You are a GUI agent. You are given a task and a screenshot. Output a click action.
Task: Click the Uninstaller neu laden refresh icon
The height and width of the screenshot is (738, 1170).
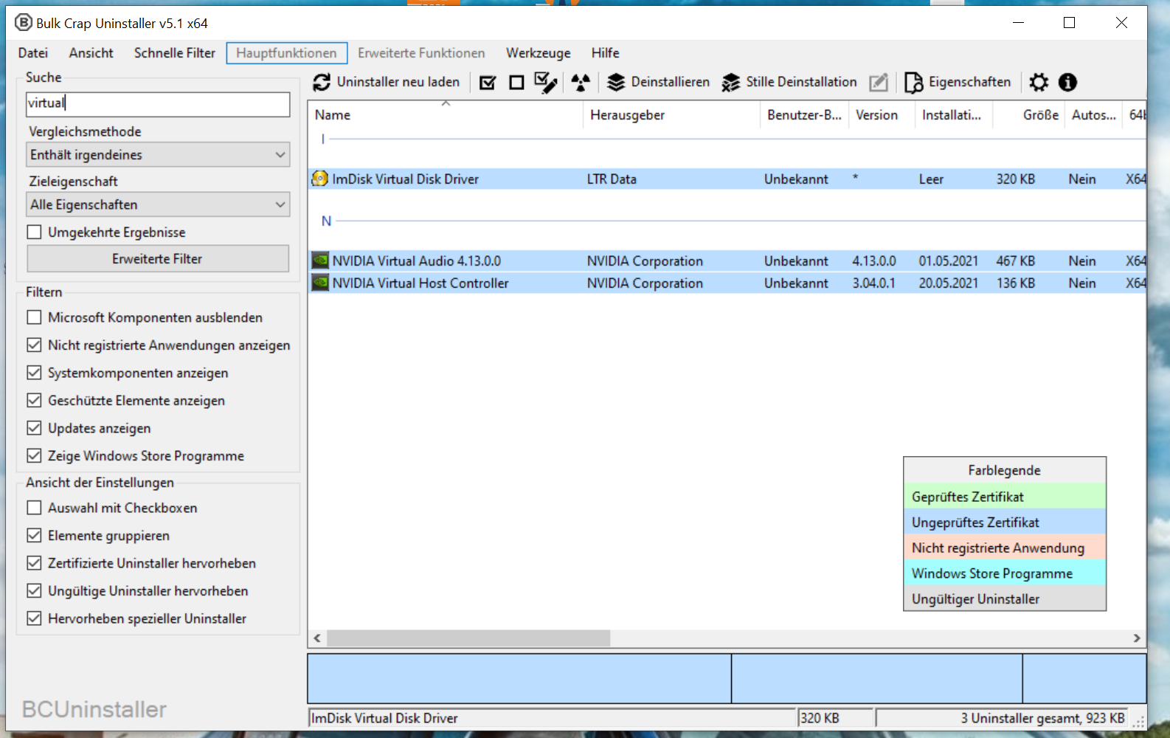[322, 82]
